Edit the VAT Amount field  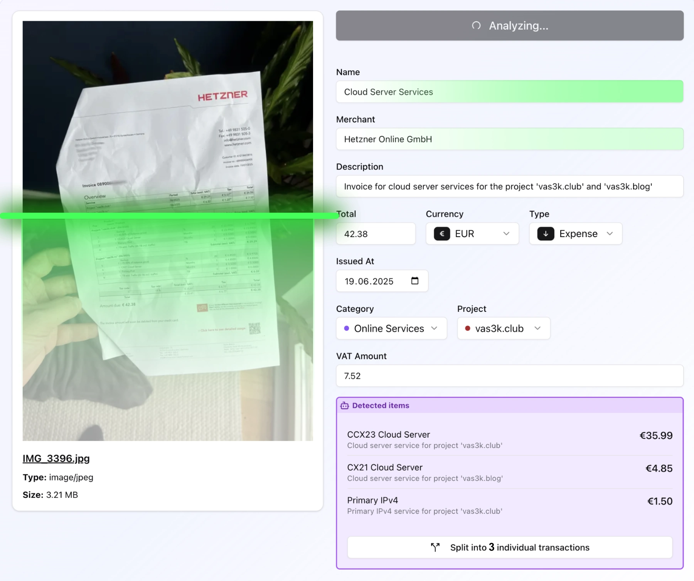coord(510,376)
